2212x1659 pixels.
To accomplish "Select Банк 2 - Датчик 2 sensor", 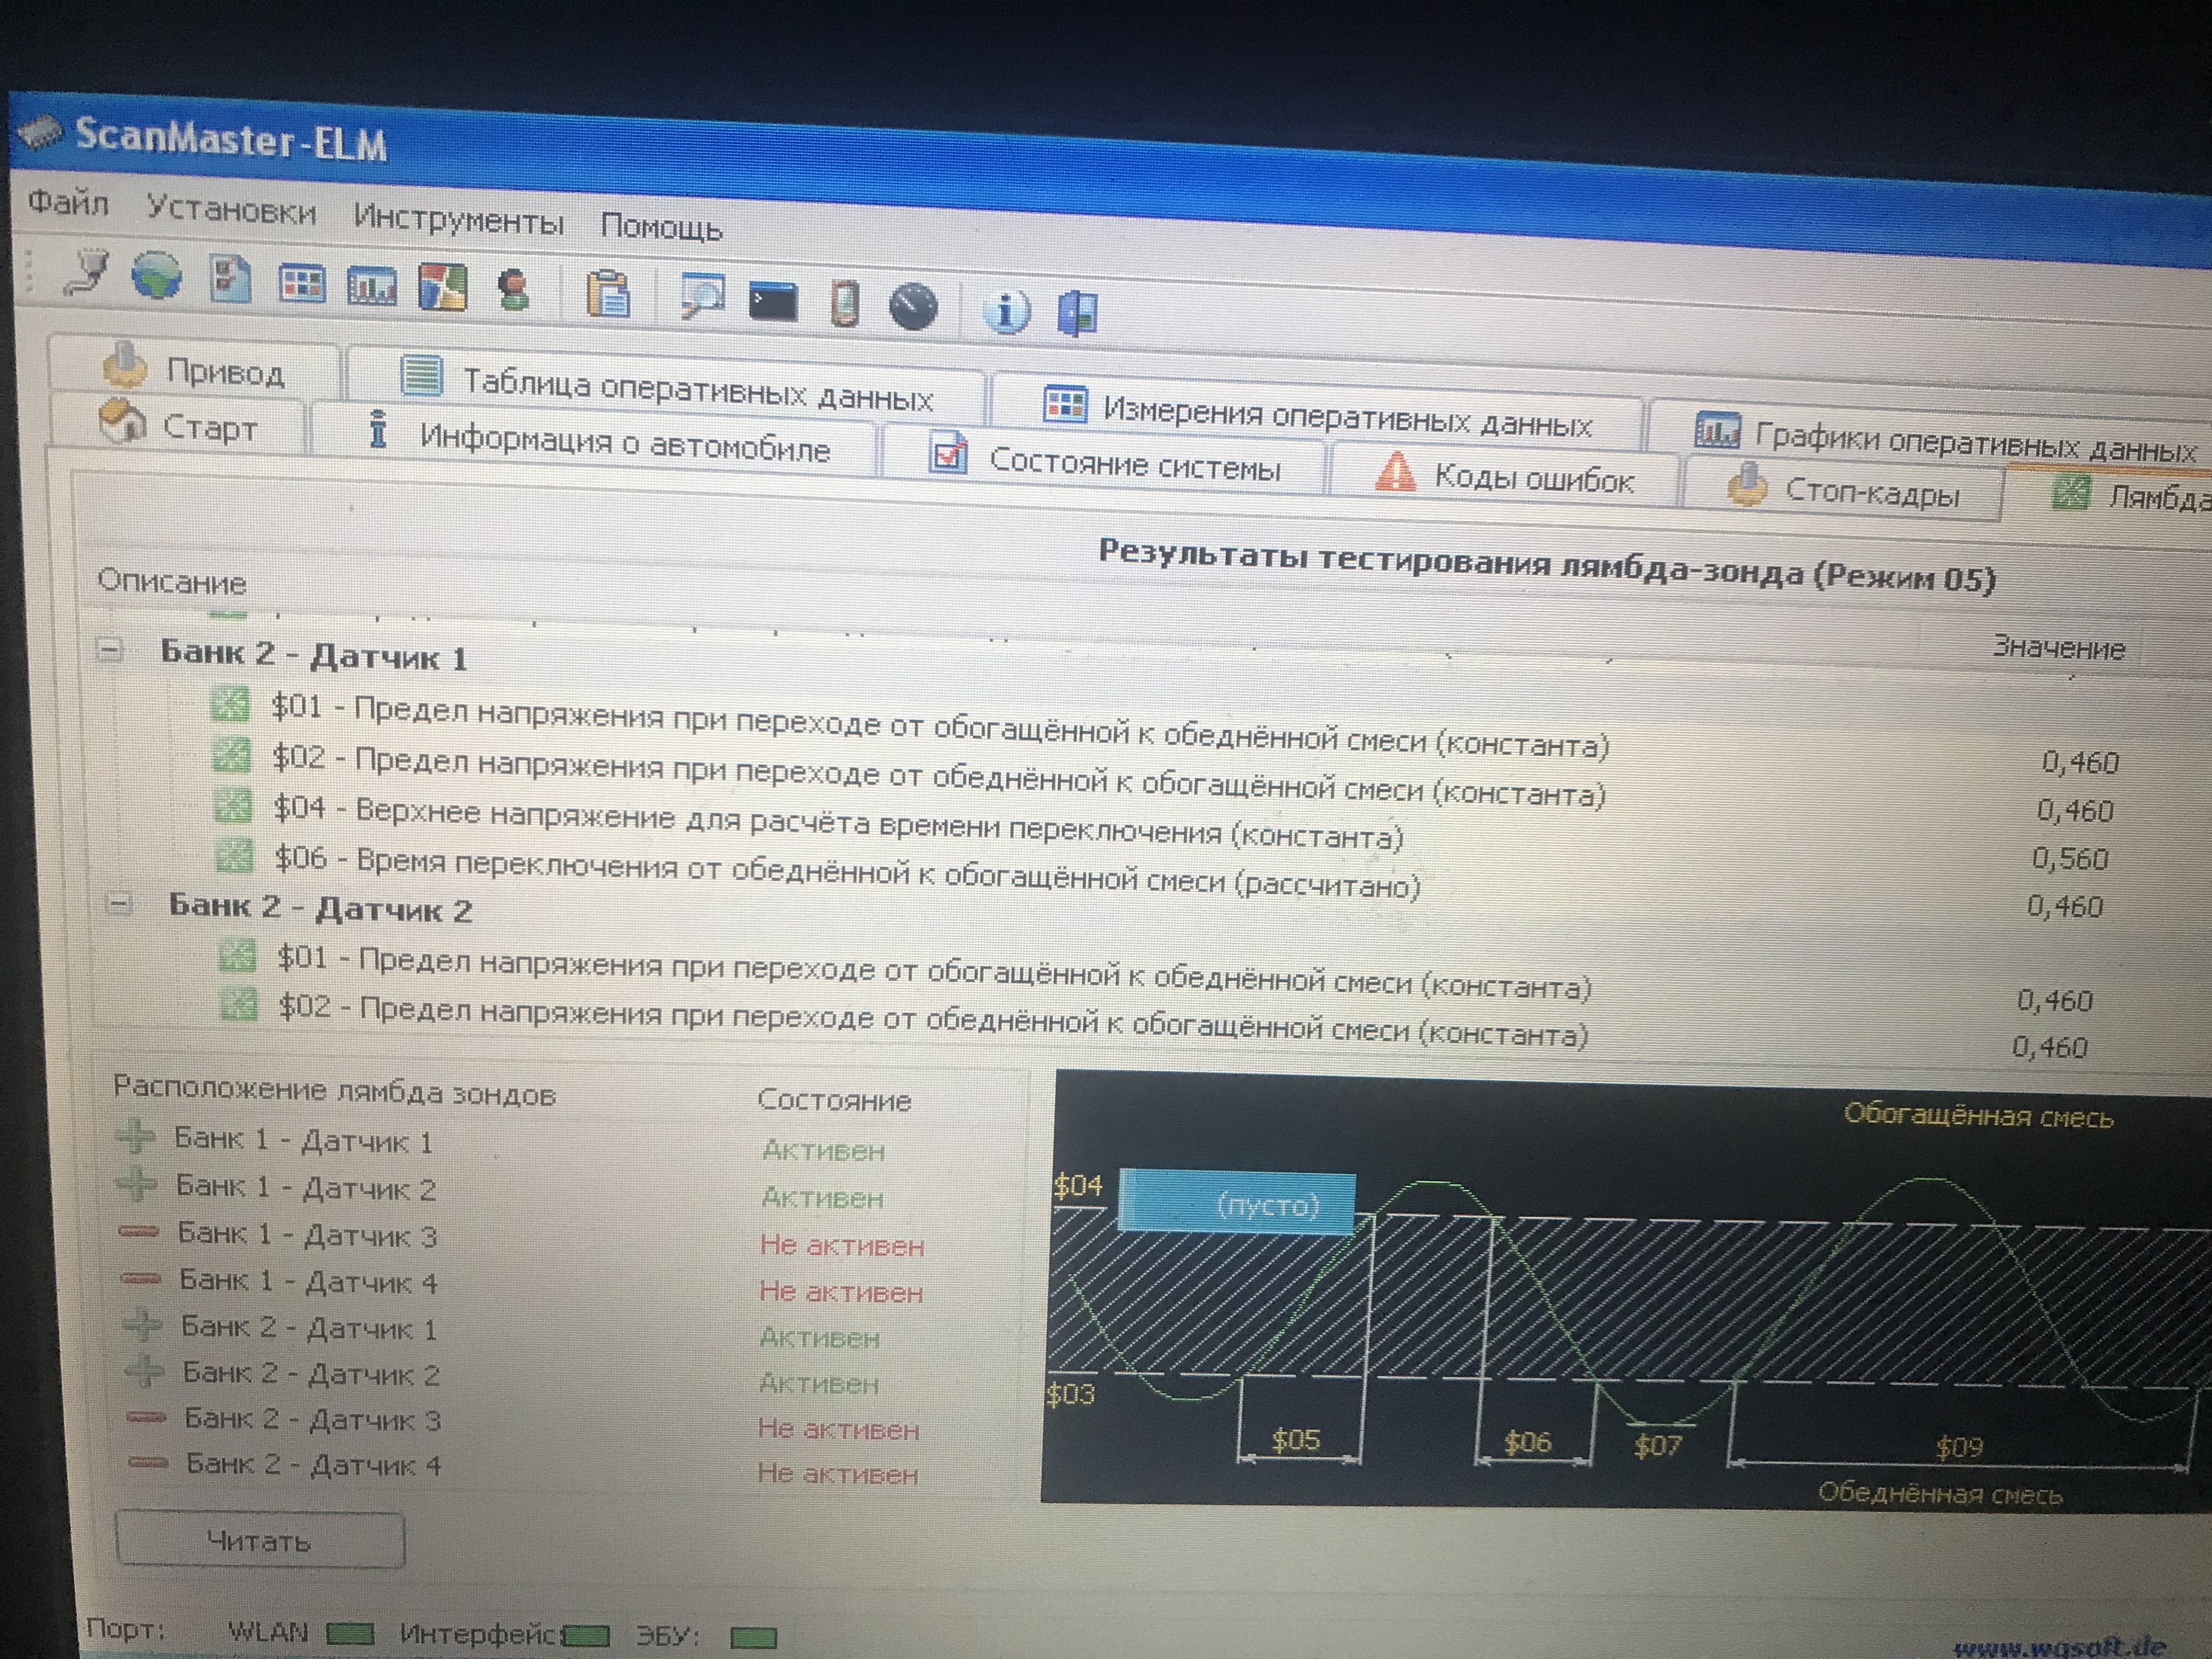I will pos(310,1374).
